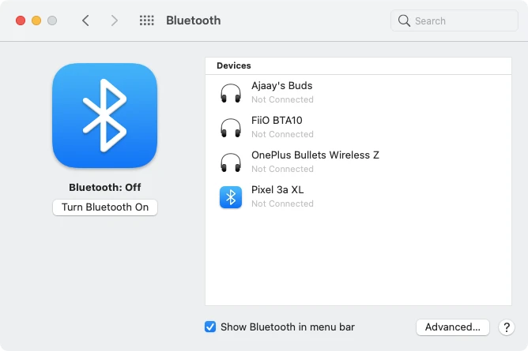This screenshot has height=351, width=528.
Task: Click the large Bluetooth logo
Action: [x=105, y=115]
